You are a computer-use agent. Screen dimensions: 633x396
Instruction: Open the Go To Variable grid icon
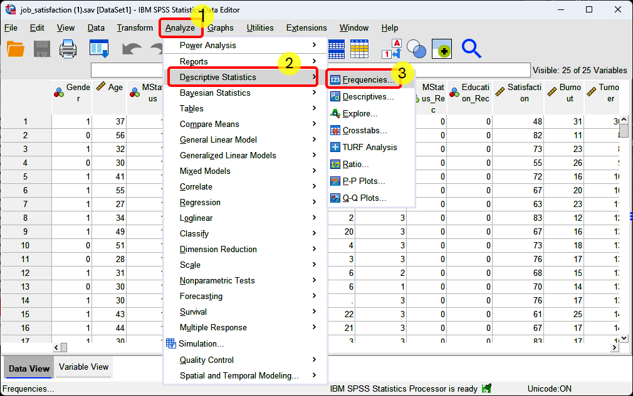[x=336, y=49]
